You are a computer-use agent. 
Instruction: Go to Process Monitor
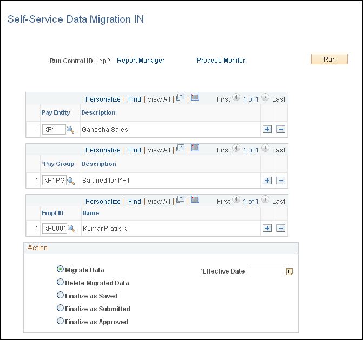[221, 61]
